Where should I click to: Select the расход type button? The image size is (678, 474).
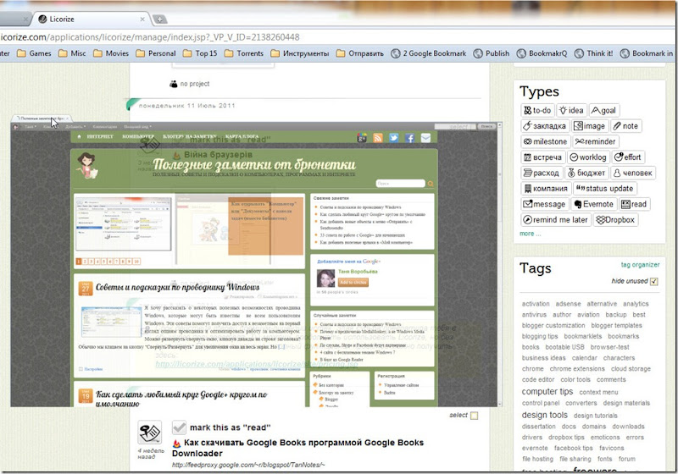click(x=542, y=174)
